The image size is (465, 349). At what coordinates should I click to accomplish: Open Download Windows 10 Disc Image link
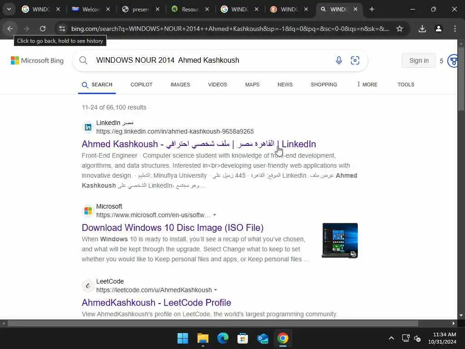pos(173,228)
